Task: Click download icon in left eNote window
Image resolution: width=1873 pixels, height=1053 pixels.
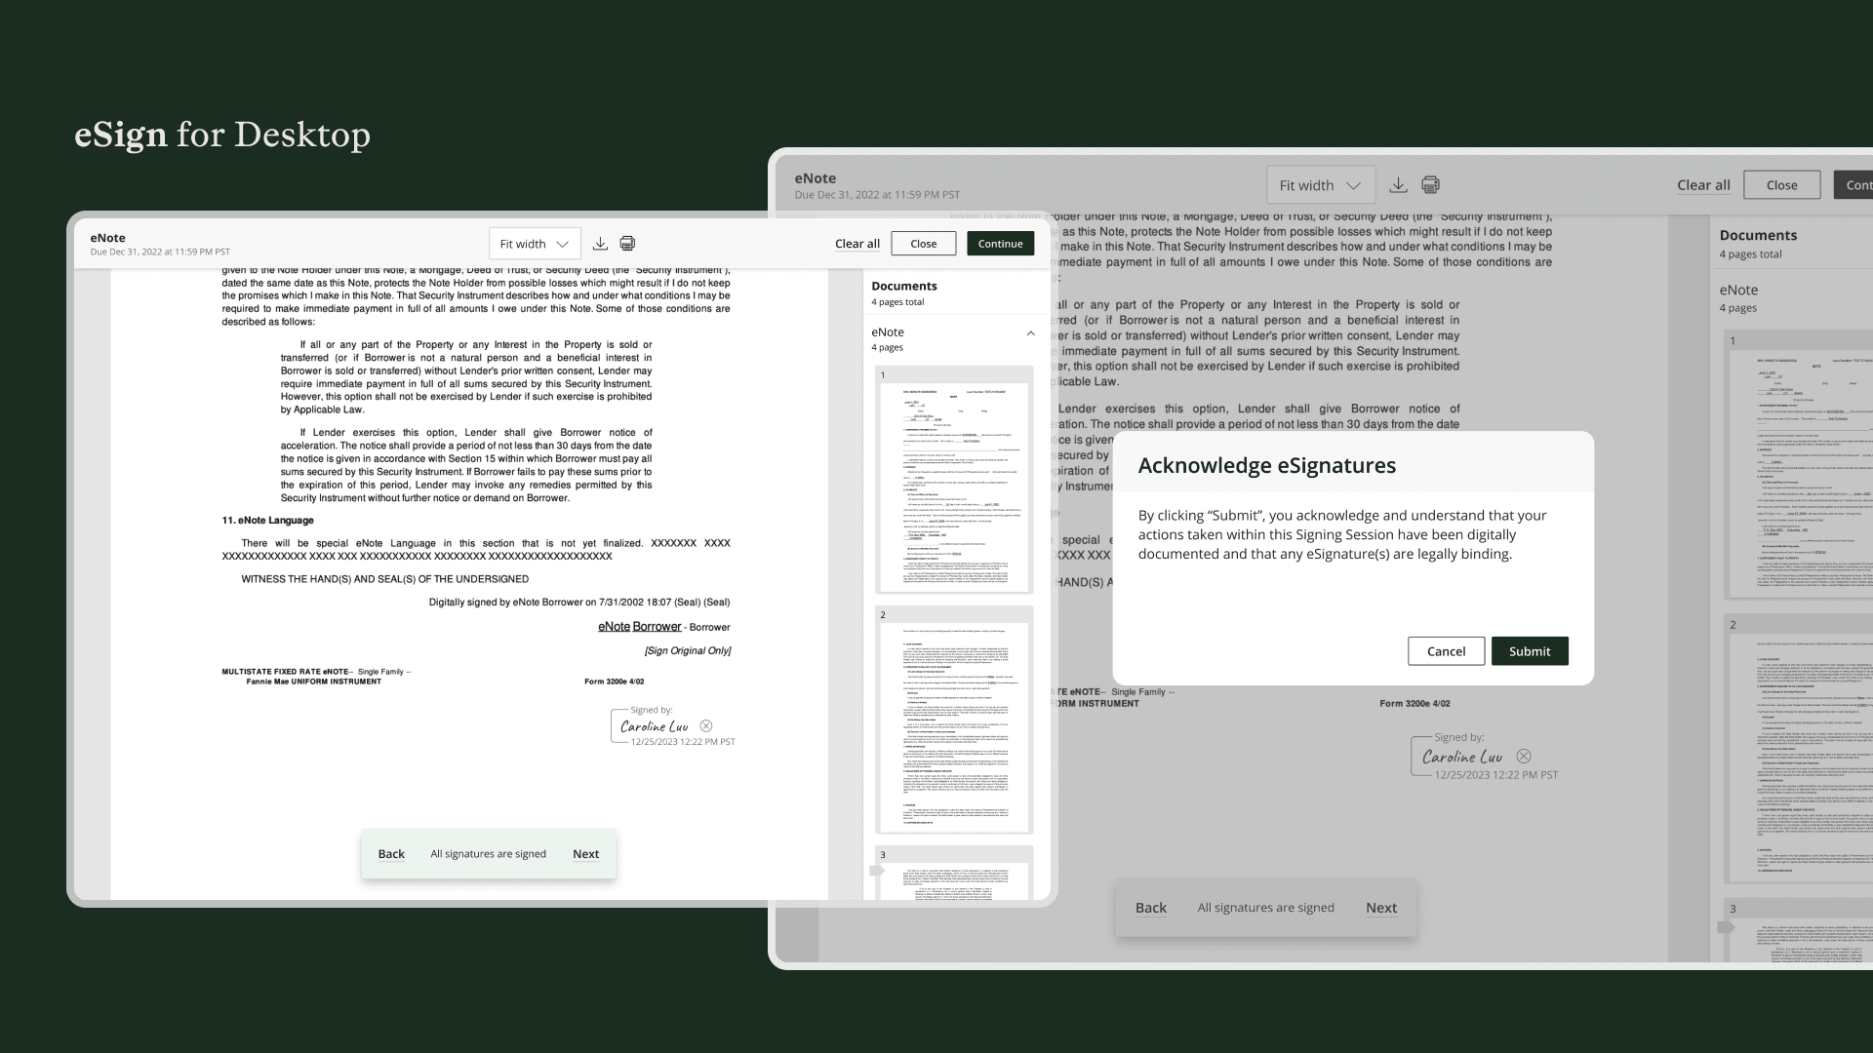Action: [600, 244]
